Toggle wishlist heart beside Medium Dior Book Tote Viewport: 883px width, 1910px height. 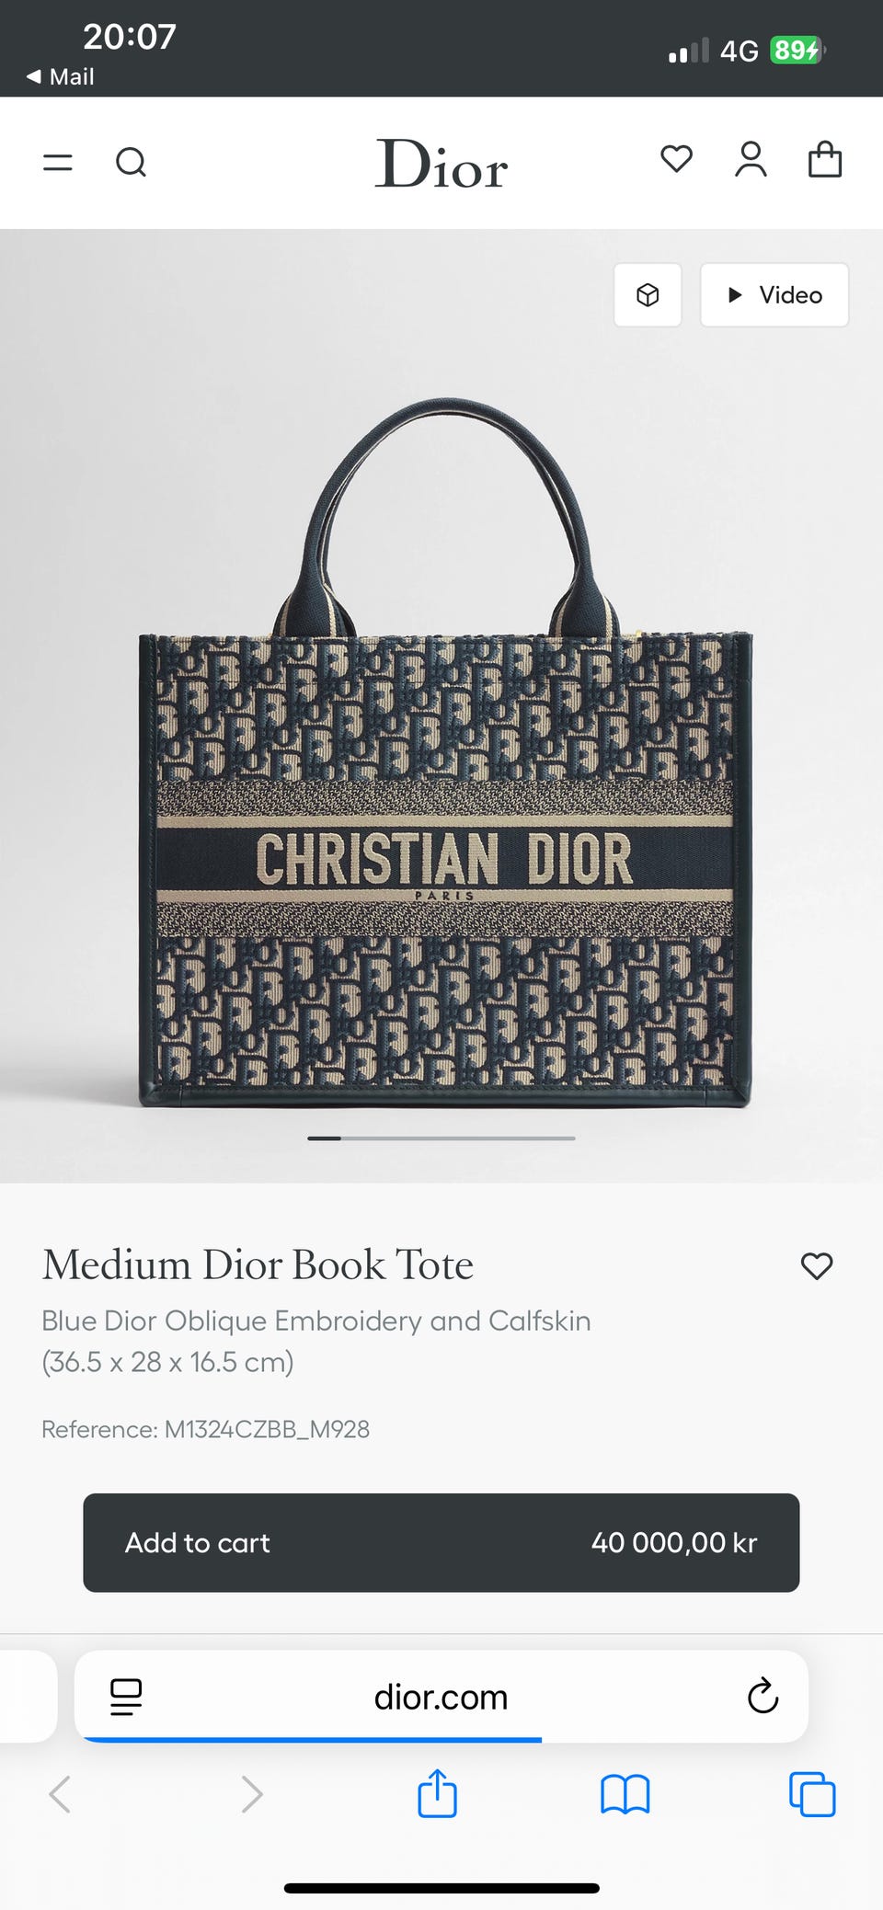tap(817, 1266)
